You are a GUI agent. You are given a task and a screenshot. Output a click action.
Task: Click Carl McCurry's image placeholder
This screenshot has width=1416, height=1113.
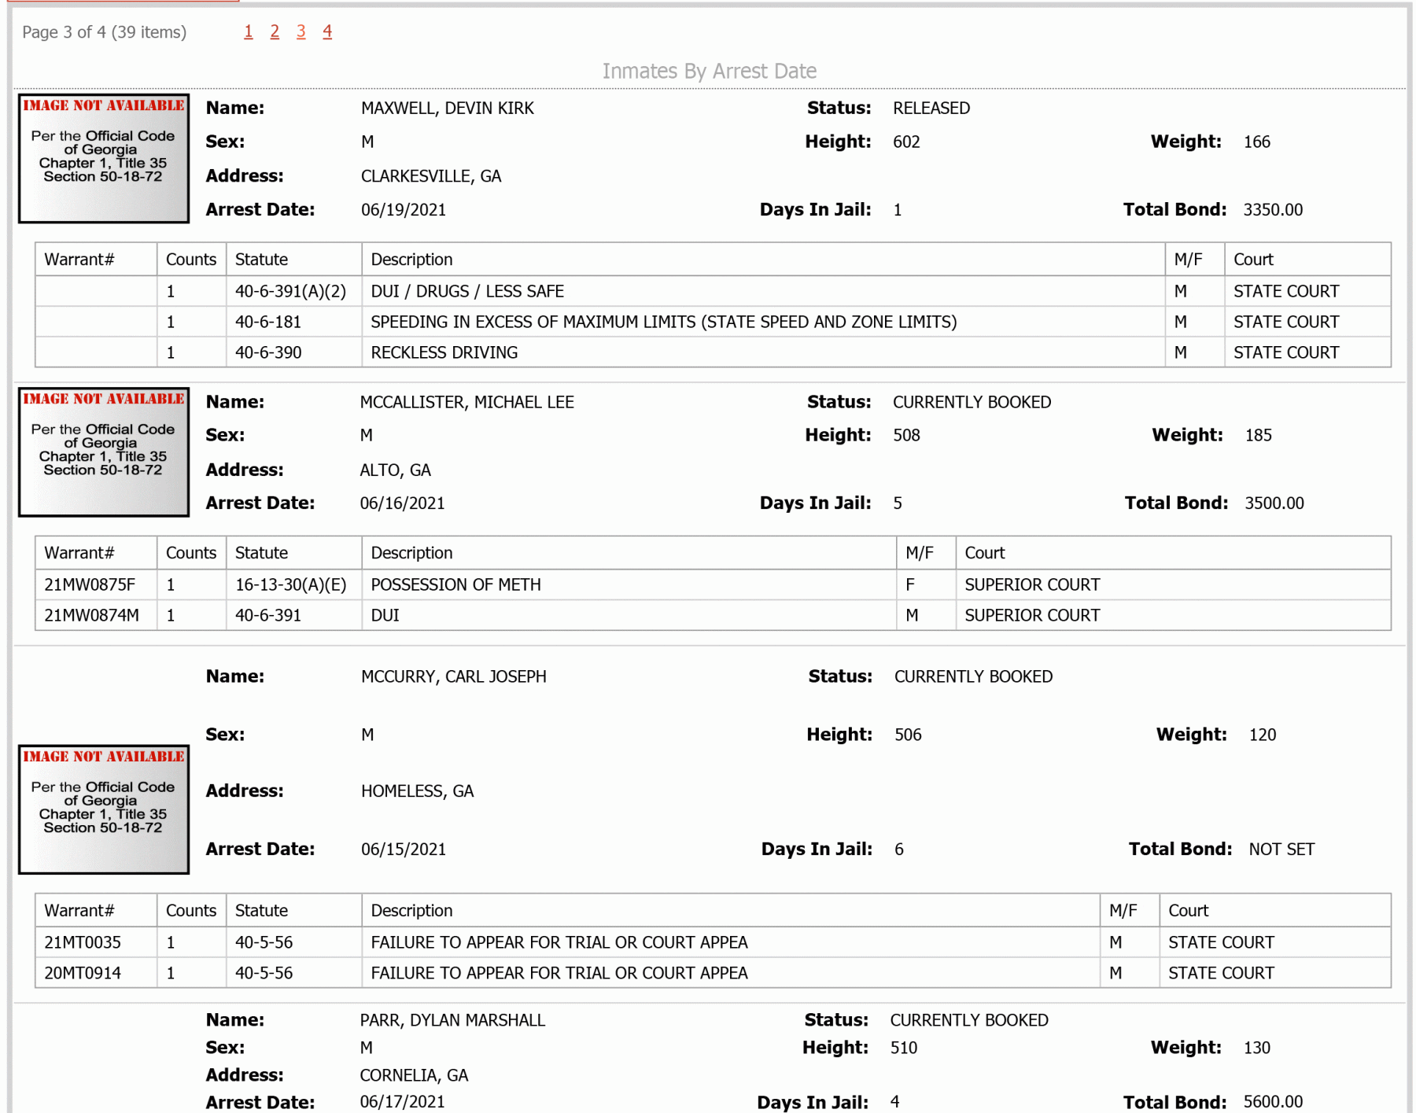pyautogui.click(x=104, y=809)
